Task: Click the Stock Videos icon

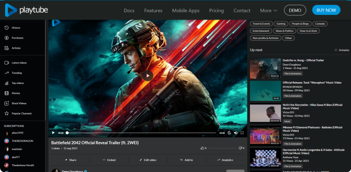Action: click(7, 103)
